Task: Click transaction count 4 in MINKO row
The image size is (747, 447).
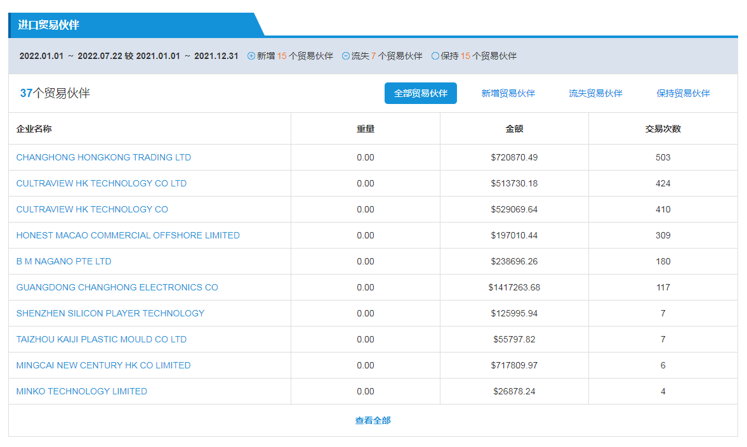Action: (663, 391)
